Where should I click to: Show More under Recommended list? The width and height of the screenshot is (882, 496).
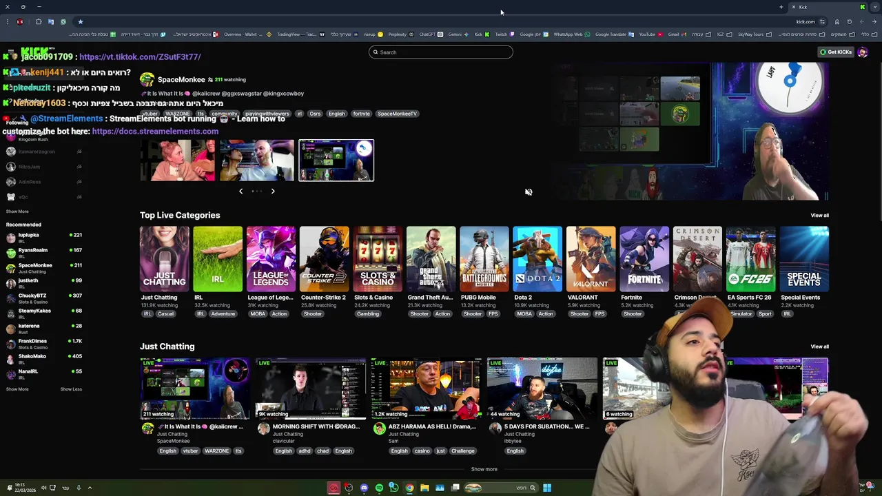tap(17, 389)
